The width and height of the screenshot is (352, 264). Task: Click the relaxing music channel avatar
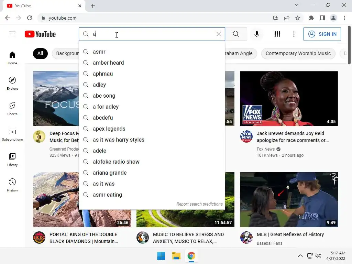tap(143, 238)
